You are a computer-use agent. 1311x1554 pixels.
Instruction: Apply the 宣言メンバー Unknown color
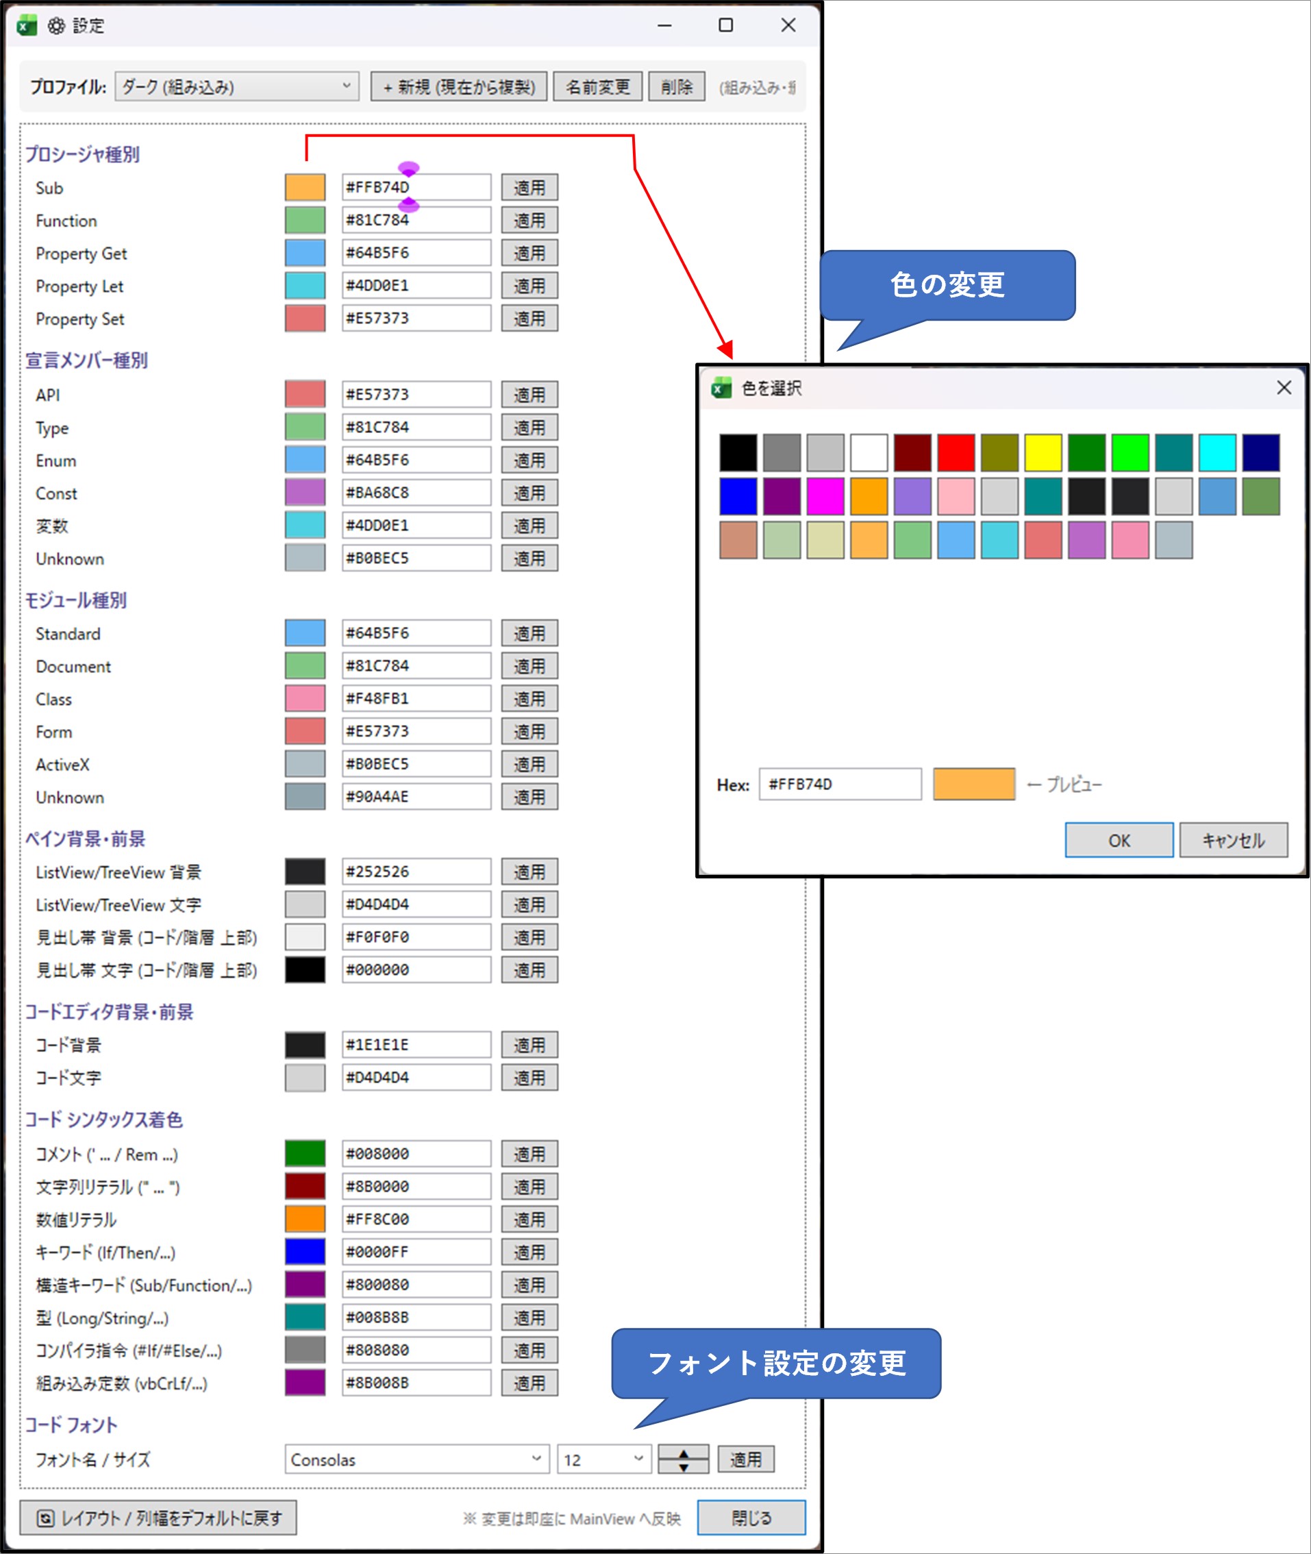[529, 558]
